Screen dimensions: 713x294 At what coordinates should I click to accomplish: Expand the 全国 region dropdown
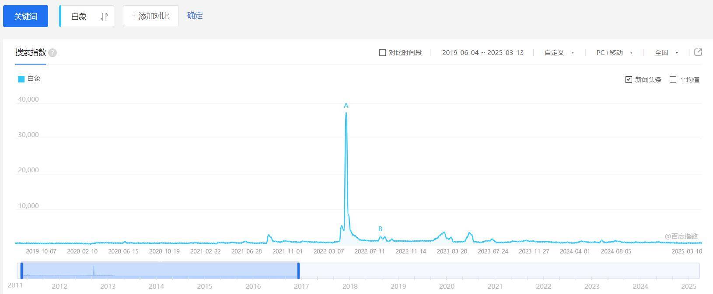667,53
